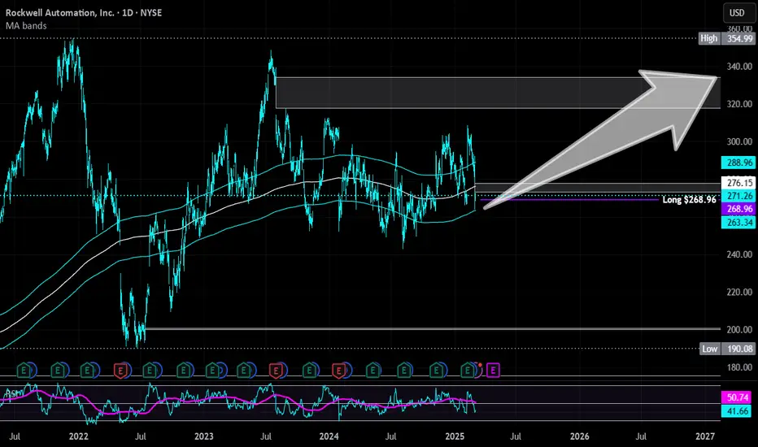Click the 300.00 price axis label
Screen dimensions: 758x447
tap(739, 141)
